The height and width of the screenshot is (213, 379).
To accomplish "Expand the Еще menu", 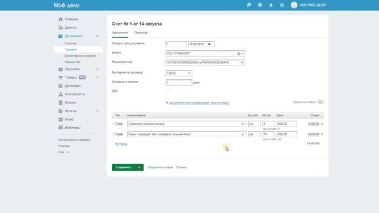I will [63, 152].
